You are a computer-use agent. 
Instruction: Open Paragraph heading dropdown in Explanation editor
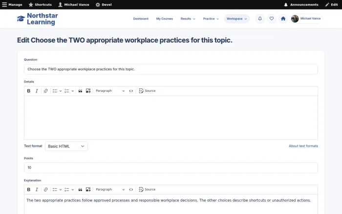[110, 190]
